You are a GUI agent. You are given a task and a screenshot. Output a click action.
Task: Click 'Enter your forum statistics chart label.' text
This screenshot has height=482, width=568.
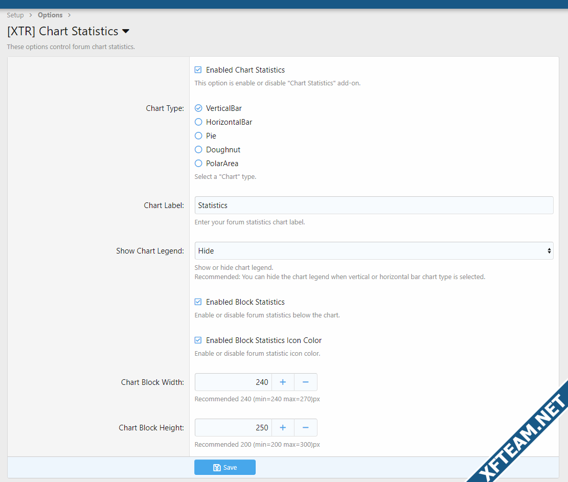(249, 222)
